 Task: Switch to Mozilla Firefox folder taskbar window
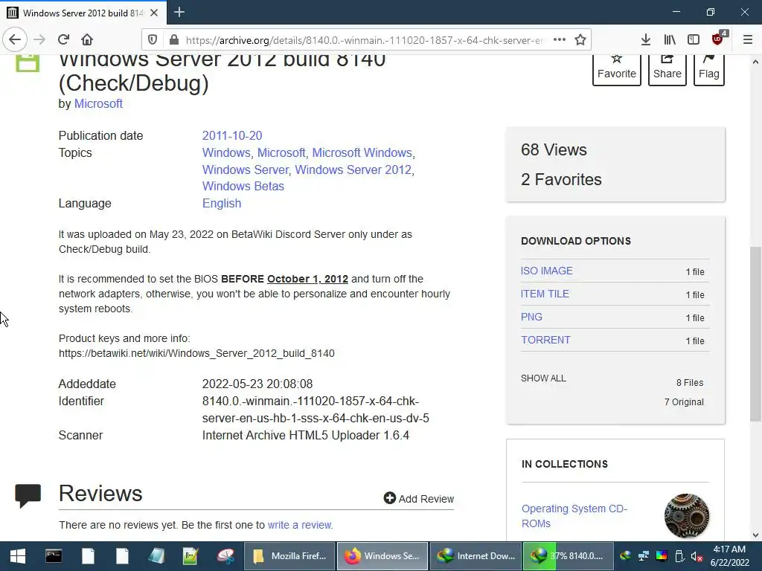[x=289, y=556]
